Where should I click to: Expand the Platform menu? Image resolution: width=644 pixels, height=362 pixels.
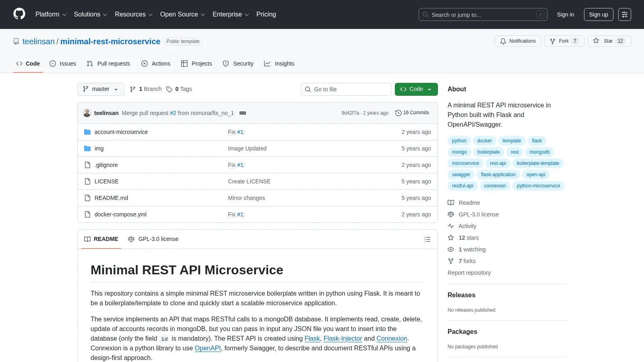[x=51, y=14]
